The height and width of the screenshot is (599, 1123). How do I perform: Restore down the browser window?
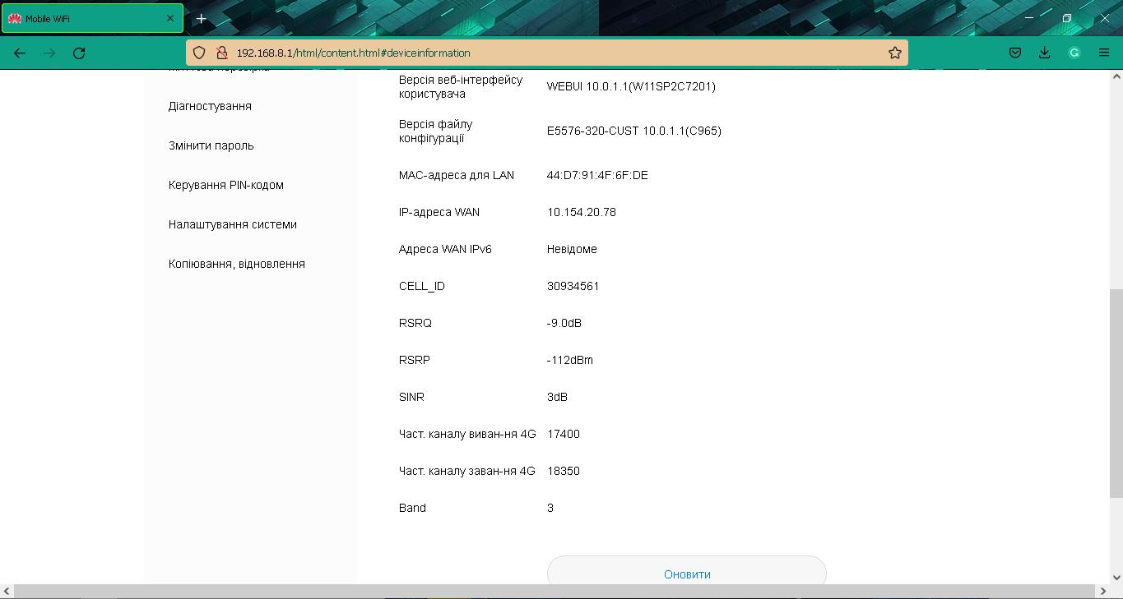(1066, 18)
